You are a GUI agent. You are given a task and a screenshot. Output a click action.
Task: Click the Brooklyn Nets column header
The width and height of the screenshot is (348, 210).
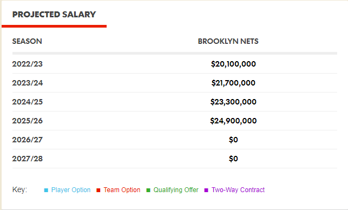(228, 41)
